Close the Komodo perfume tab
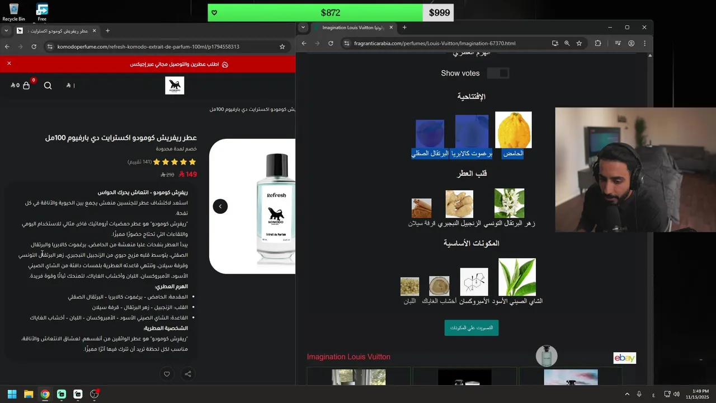This screenshot has height=403, width=716. pos(94,31)
